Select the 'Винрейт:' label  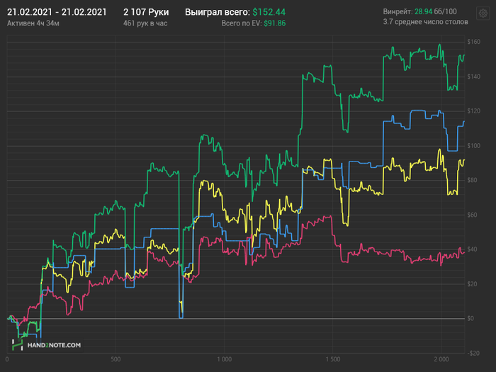pyautogui.click(x=398, y=12)
